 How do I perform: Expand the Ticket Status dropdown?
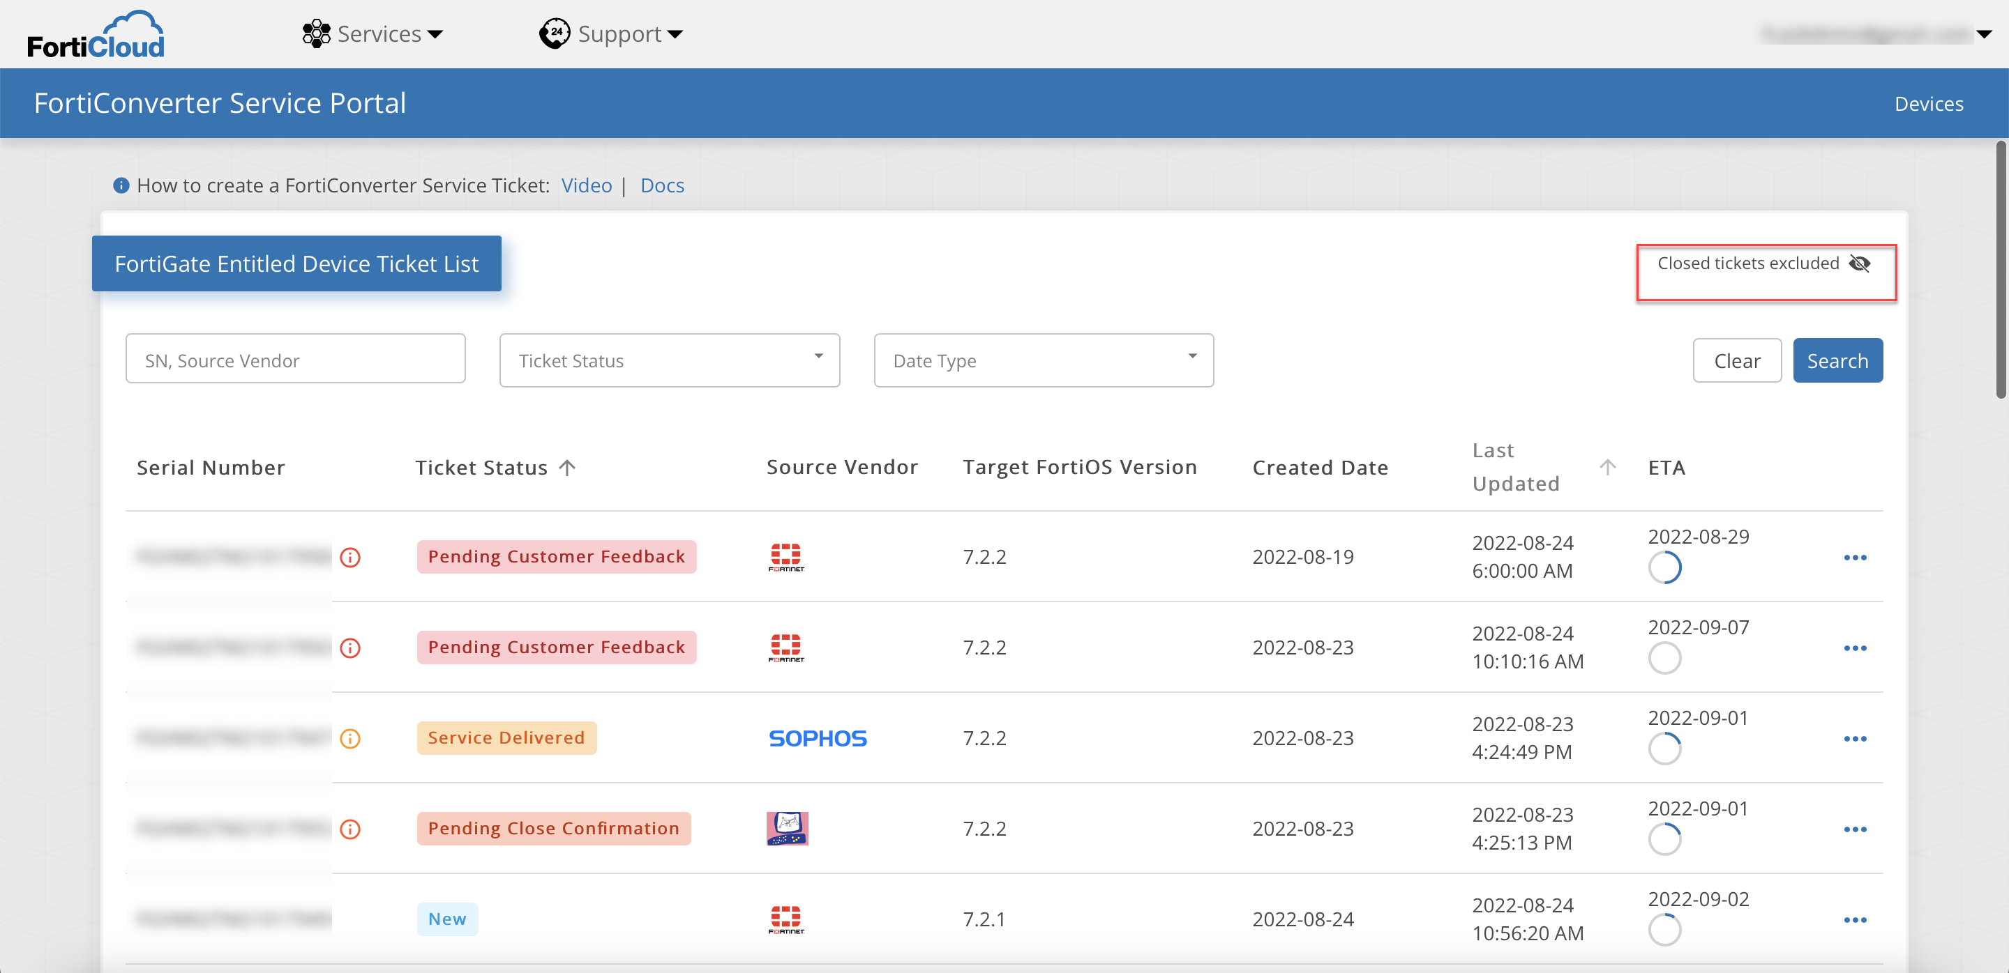[669, 360]
